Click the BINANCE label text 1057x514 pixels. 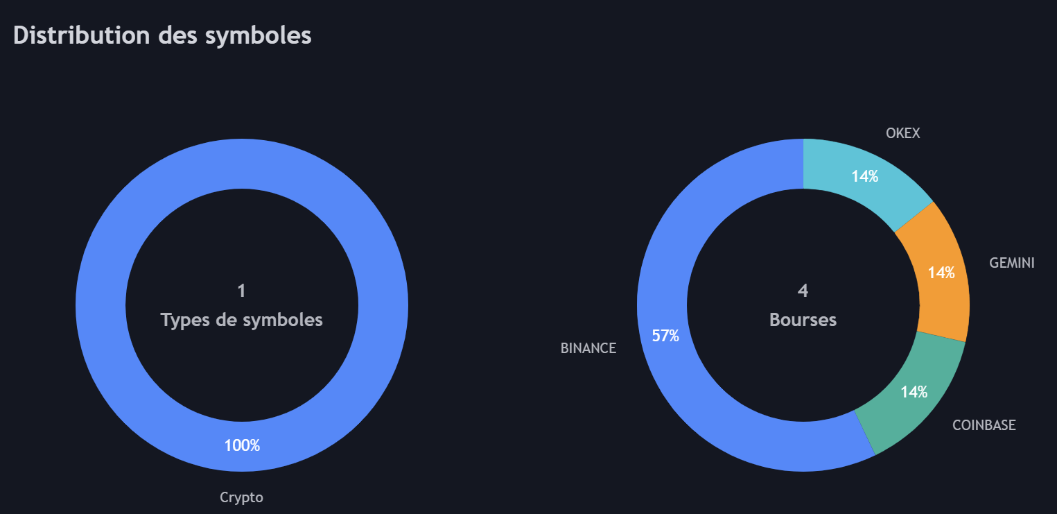point(588,348)
